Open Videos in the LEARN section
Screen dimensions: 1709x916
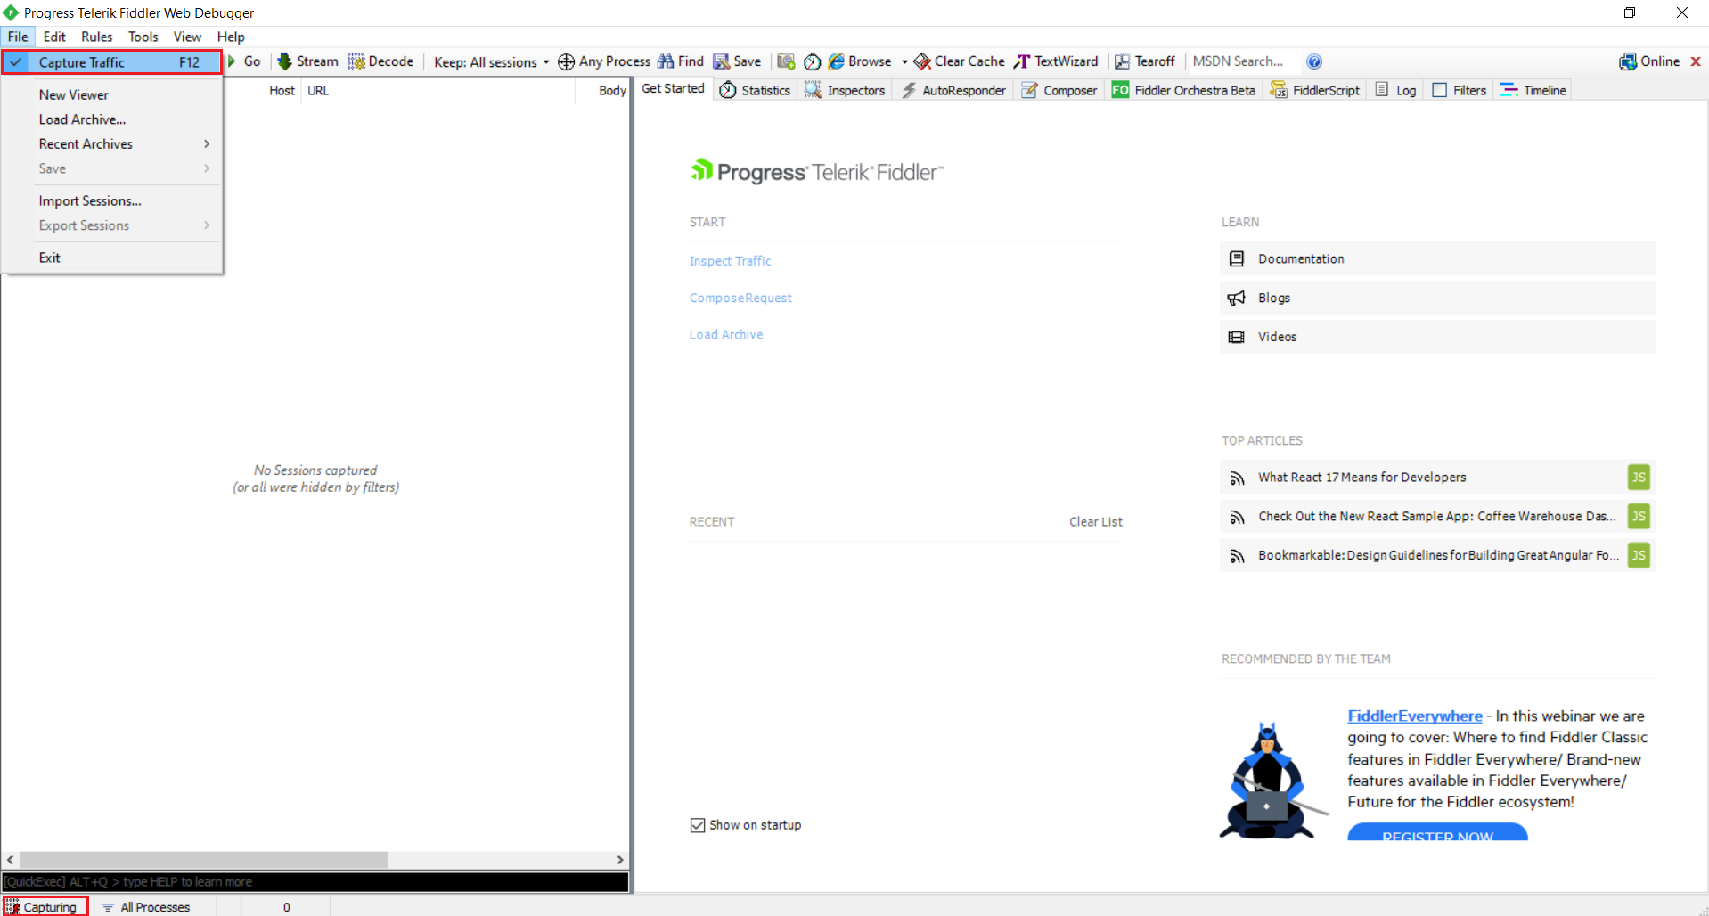click(x=1437, y=337)
